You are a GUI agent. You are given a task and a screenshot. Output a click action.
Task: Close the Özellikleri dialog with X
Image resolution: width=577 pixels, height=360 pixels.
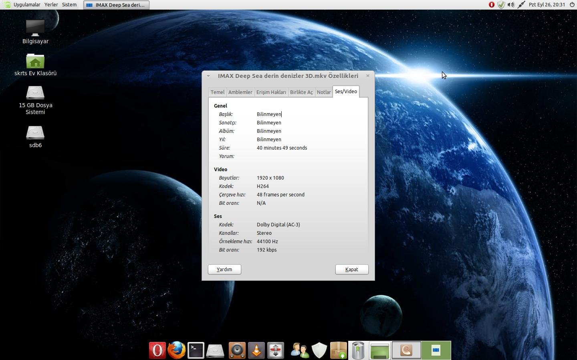point(368,76)
